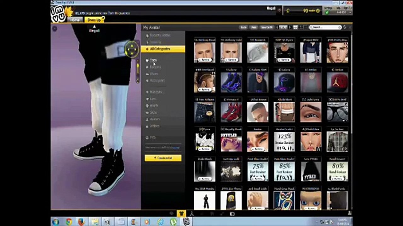The height and width of the screenshot is (226, 403).
Task: Switch to small thumbnail view
Action: 306,27
